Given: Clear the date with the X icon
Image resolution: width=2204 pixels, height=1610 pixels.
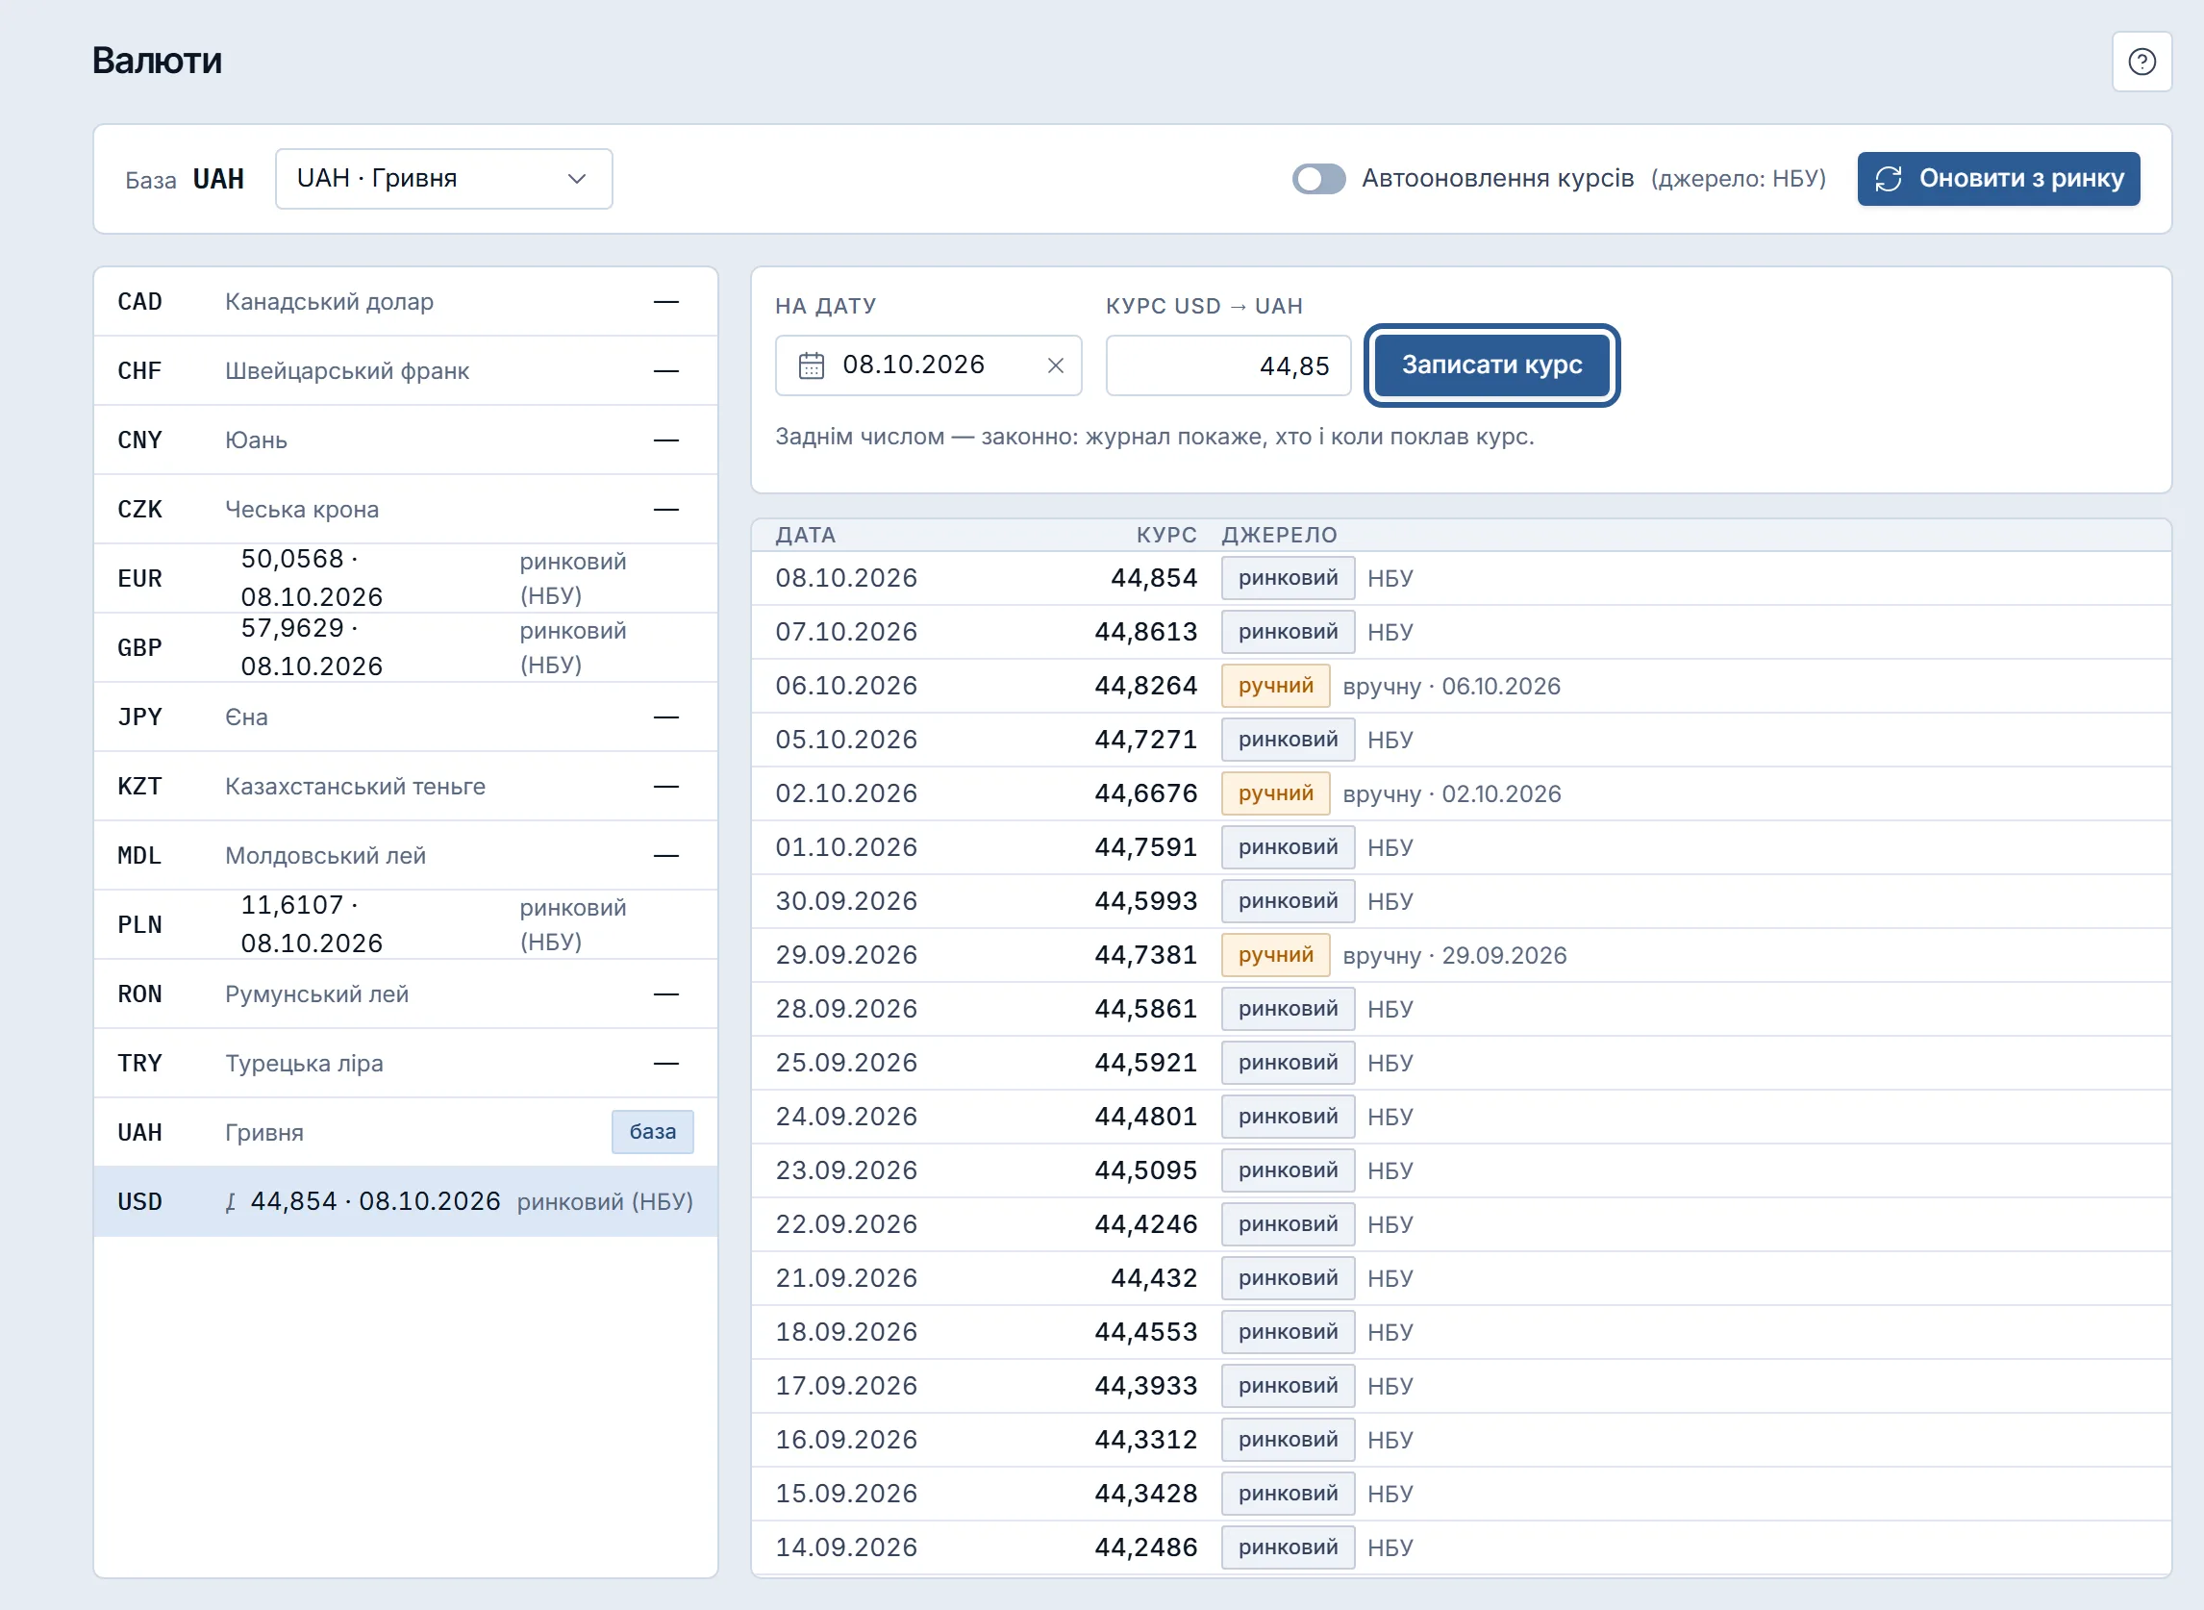Looking at the screenshot, I should pos(1055,365).
